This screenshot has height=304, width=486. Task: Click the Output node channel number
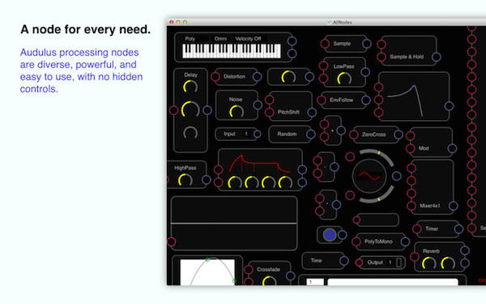point(390,263)
